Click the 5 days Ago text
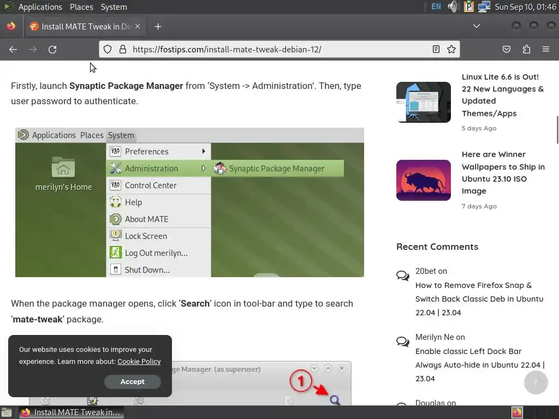The height and width of the screenshot is (419, 559). click(x=479, y=128)
